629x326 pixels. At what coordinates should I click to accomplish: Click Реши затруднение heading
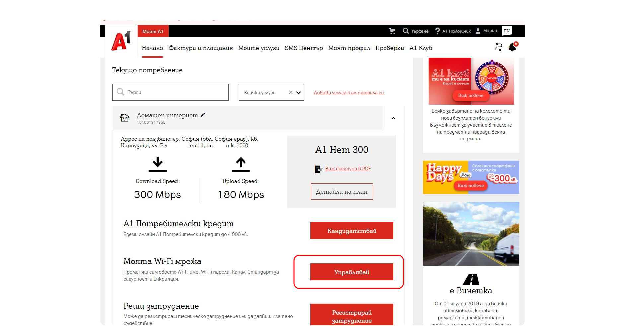pos(161,306)
